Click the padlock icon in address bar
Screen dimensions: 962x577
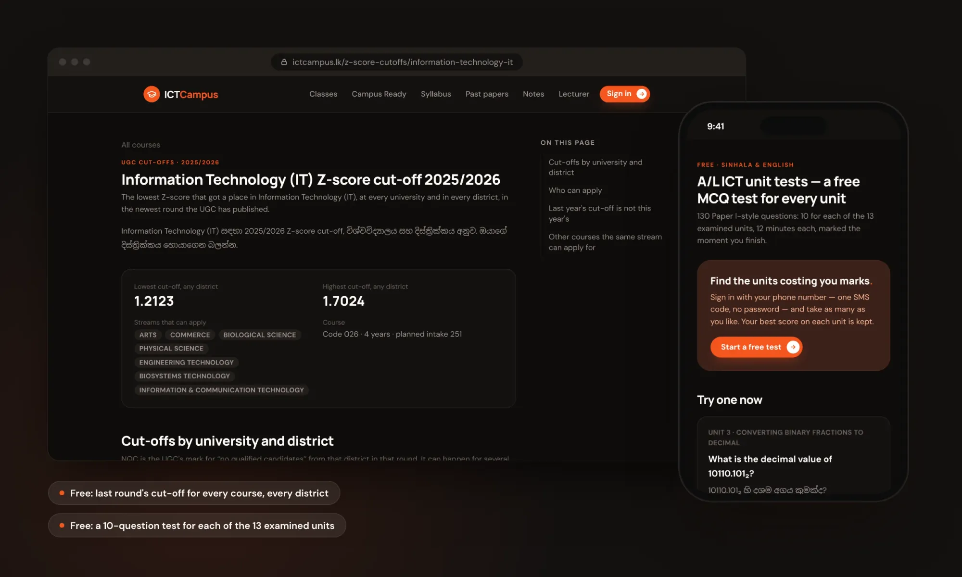tap(284, 62)
